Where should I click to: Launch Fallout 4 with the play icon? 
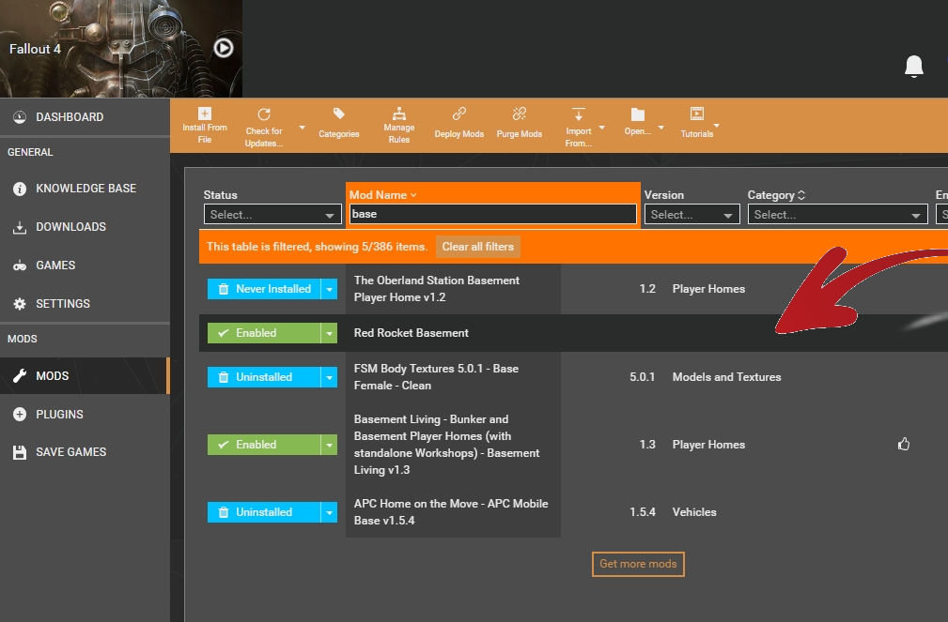[x=224, y=48]
